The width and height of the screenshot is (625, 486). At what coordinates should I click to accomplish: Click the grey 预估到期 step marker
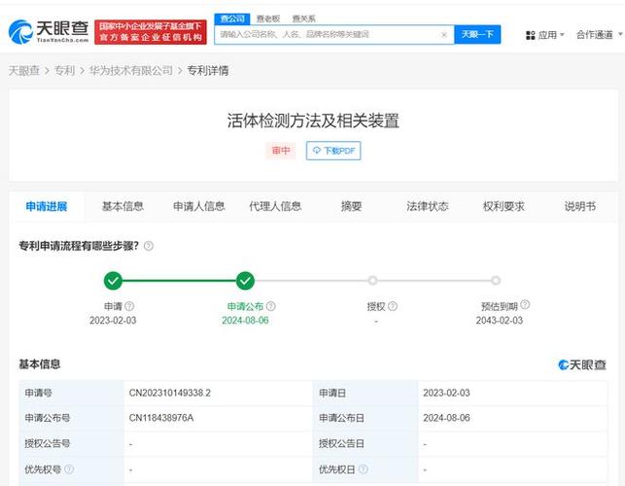496,281
